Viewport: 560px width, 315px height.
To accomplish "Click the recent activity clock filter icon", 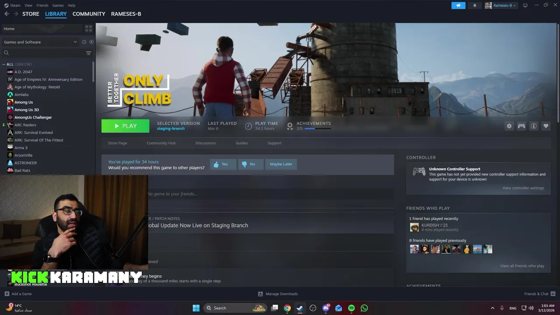I will 84,42.
